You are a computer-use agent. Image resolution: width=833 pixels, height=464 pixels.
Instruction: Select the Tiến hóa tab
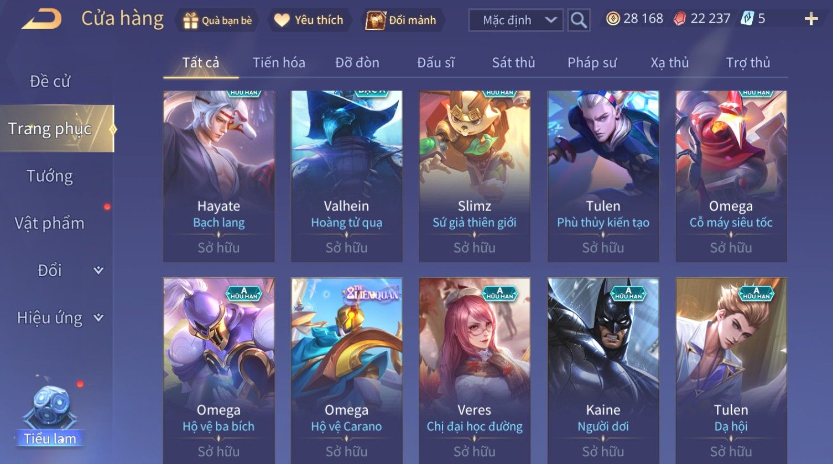click(279, 62)
